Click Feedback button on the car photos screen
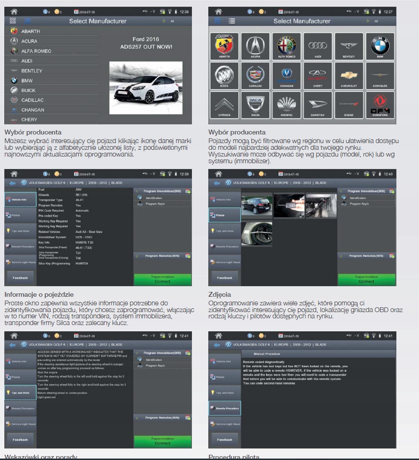This screenshot has width=419, height=460. tap(225, 278)
